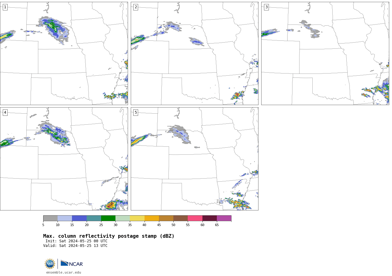The image size is (392, 276).
Task: Click the NSF logo icon
Action: pyautogui.click(x=50, y=264)
